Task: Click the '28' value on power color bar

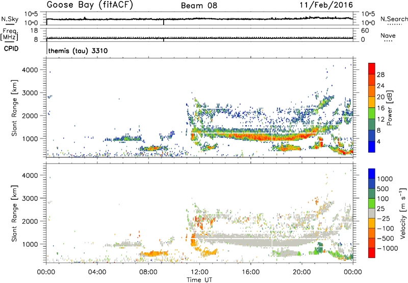Action: coord(380,75)
